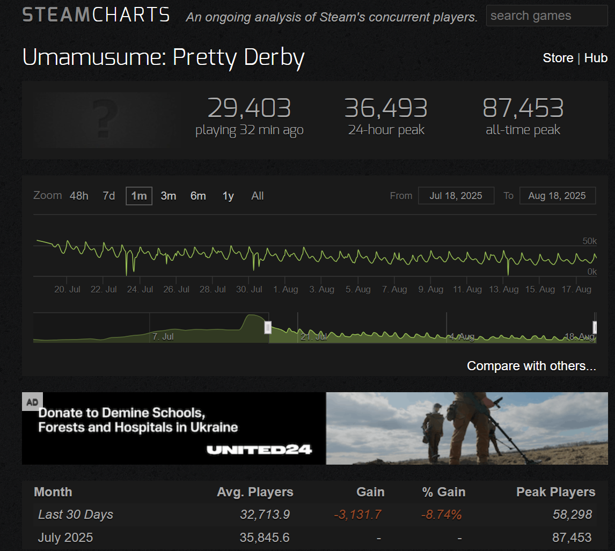
Task: Click the 20. Jul axis label
Action: (67, 289)
